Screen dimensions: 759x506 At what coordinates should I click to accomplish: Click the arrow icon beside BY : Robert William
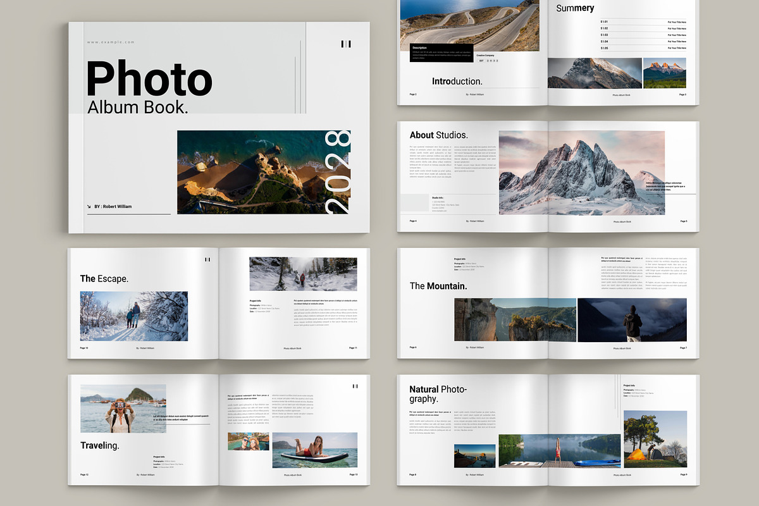89,206
